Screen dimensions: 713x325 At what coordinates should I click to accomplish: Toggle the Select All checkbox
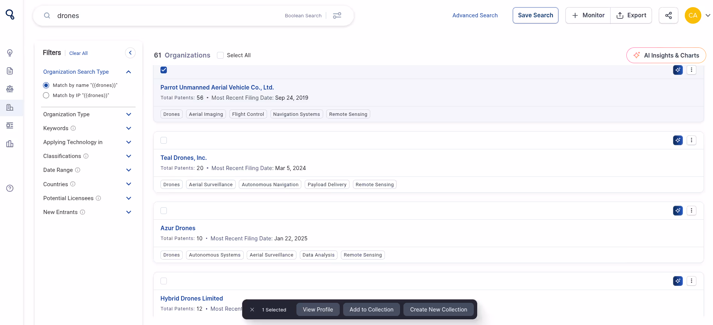pos(220,55)
